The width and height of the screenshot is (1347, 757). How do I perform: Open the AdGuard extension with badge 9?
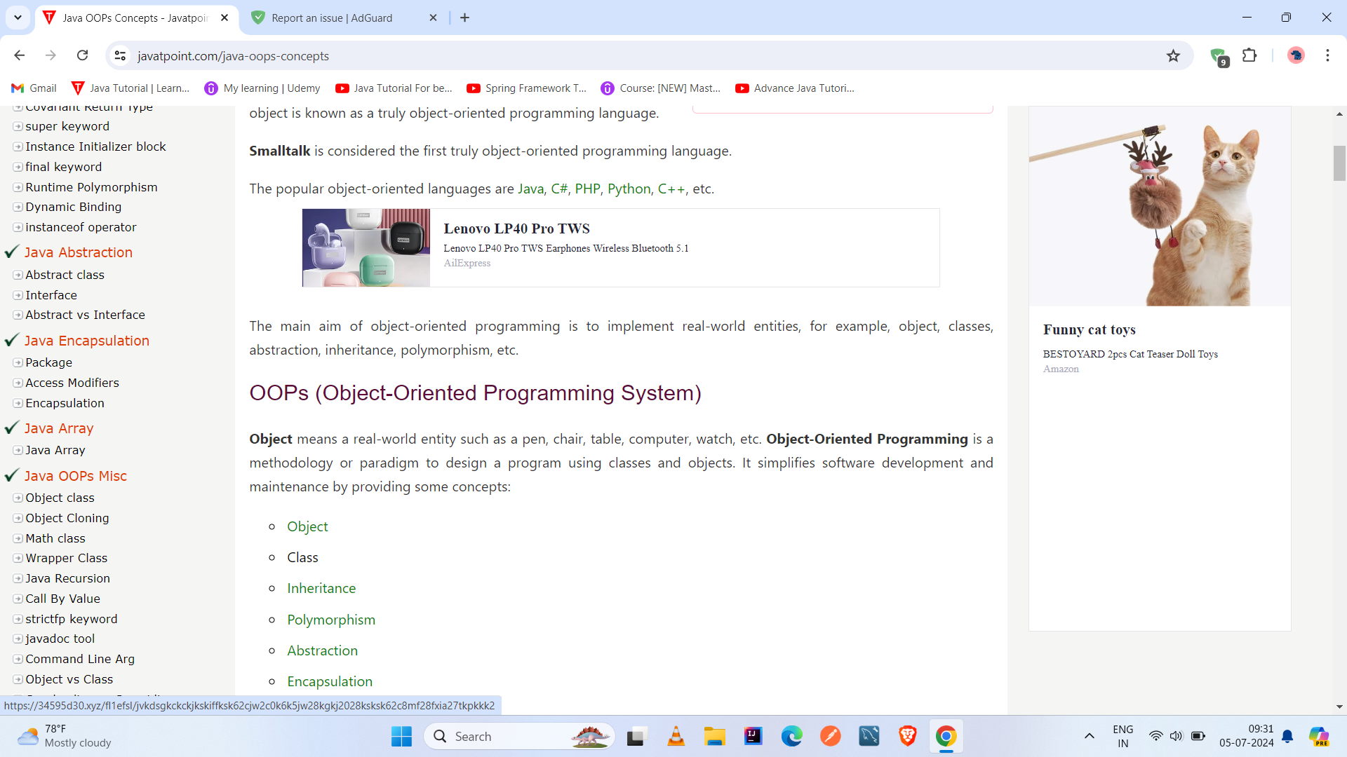tap(1219, 55)
